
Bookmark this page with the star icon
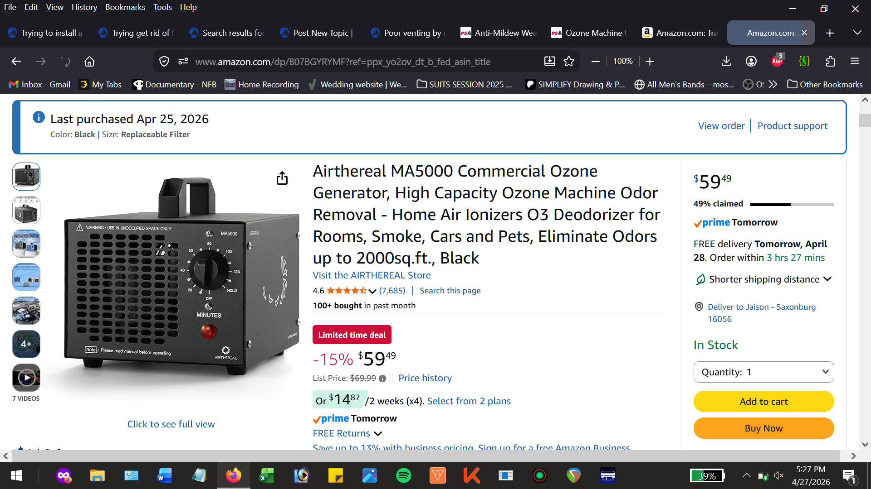coord(569,62)
